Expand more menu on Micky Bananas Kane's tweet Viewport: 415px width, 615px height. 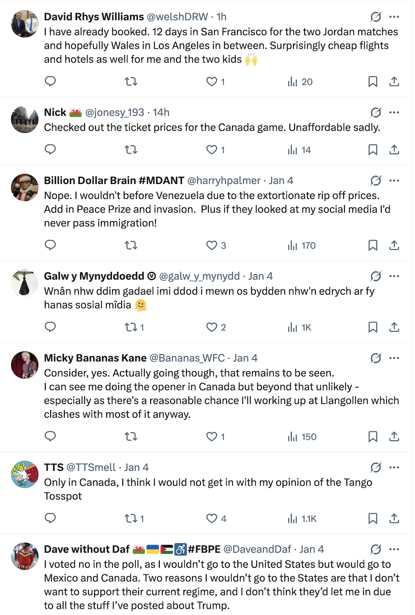(394, 358)
